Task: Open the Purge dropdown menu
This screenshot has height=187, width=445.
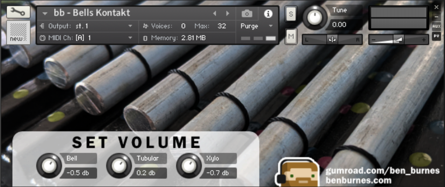Action: (257, 26)
